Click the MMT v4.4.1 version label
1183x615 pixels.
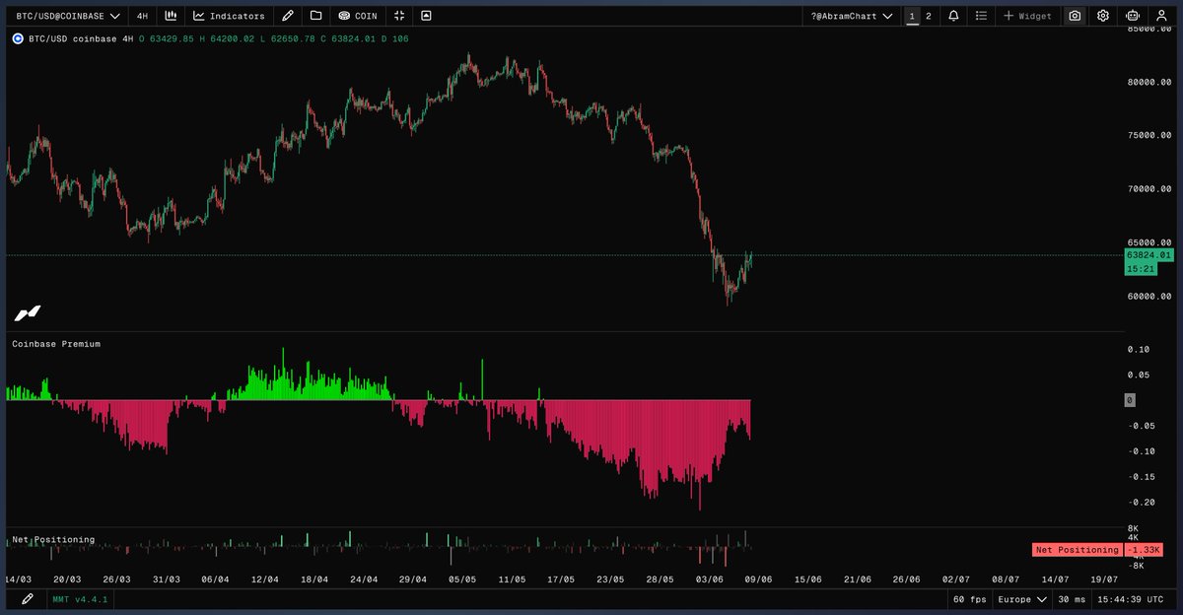pos(80,599)
